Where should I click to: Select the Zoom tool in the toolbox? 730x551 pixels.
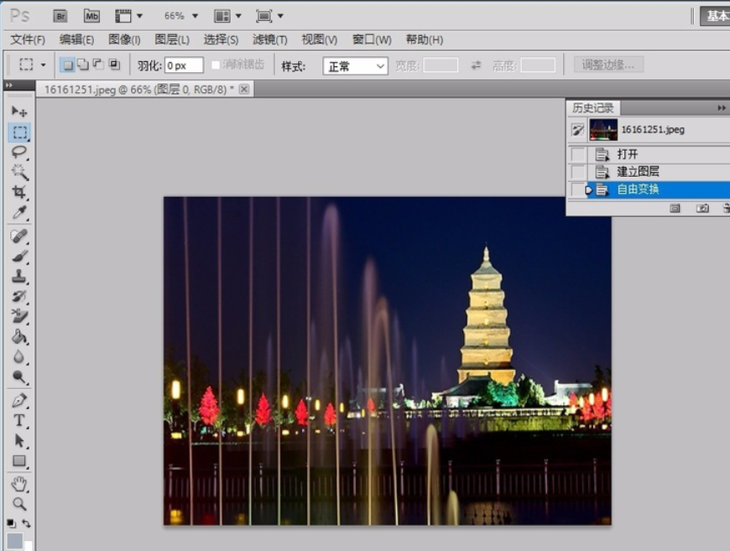point(19,504)
